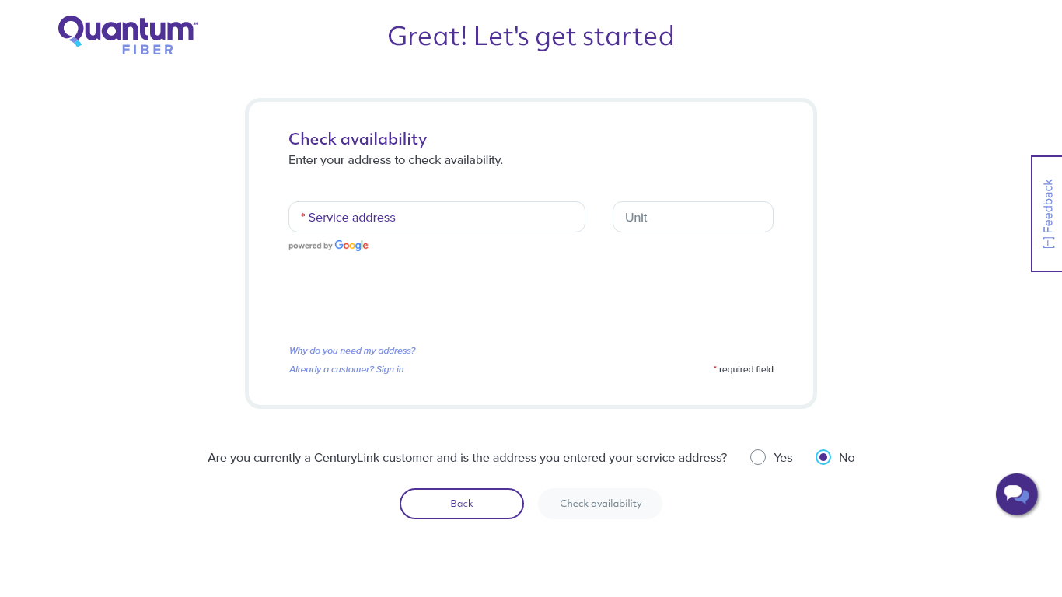
Task: Follow "Already a customer? Sign in" link
Action: pos(347,369)
